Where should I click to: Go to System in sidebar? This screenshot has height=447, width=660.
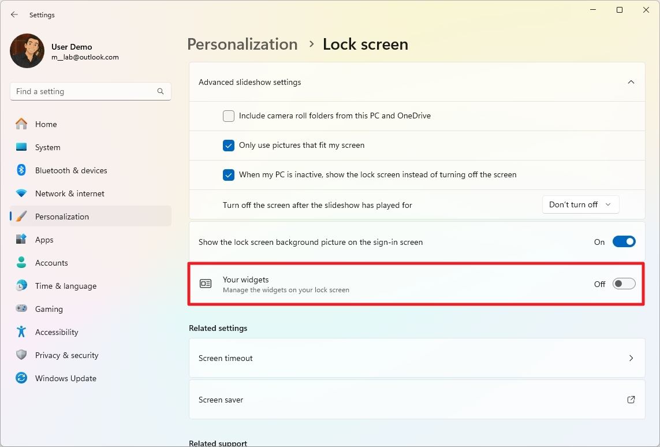(47, 147)
